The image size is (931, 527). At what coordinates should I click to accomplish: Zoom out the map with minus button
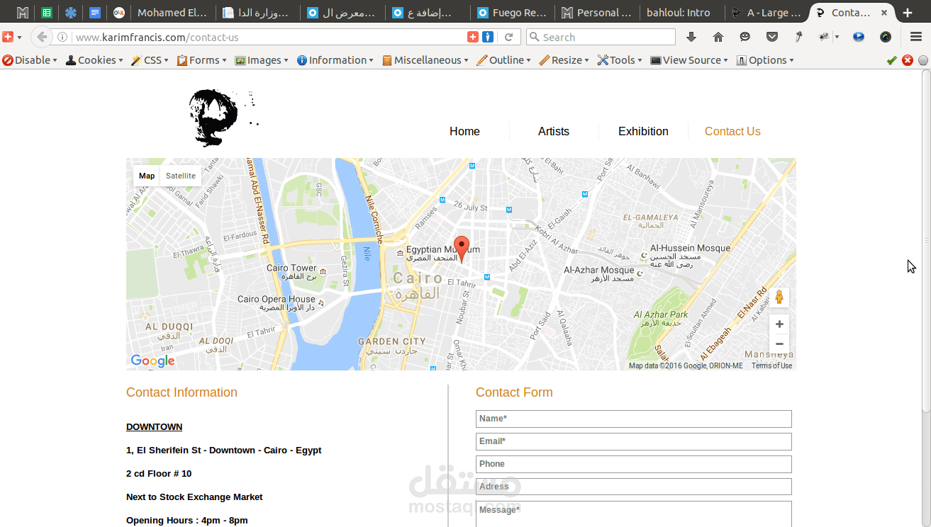coord(779,344)
